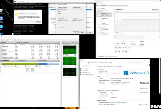
Task: Click the Open Resource Monitor link
Action: coord(112,56)
